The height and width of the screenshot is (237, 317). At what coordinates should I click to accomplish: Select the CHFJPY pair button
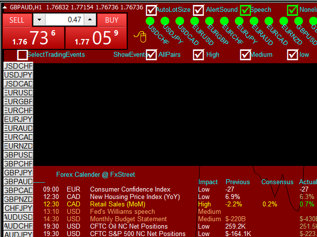(18, 208)
